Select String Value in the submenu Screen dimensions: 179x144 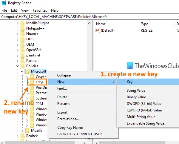coord(148,91)
